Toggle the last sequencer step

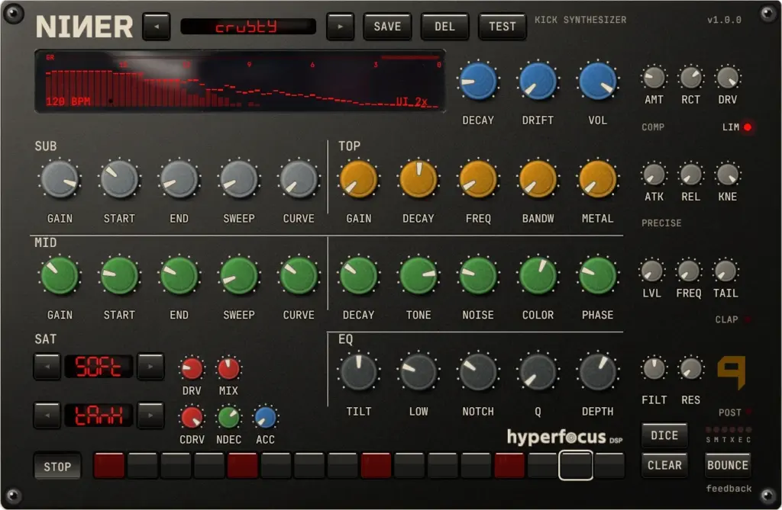click(609, 466)
